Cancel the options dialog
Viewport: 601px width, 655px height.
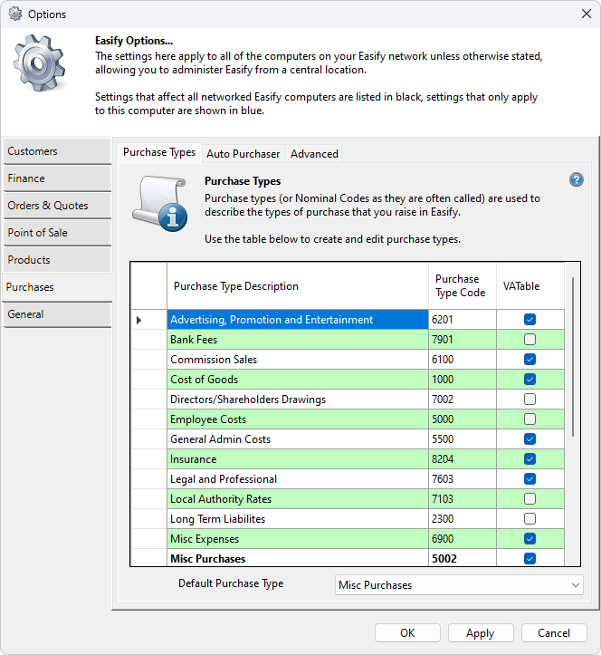coord(554,633)
